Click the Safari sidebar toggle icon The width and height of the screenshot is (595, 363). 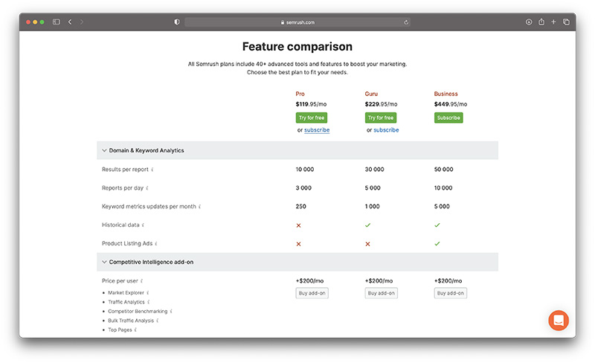(x=56, y=22)
